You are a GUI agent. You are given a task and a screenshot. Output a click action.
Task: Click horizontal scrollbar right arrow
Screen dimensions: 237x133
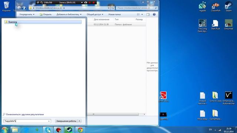(x=144, y=114)
